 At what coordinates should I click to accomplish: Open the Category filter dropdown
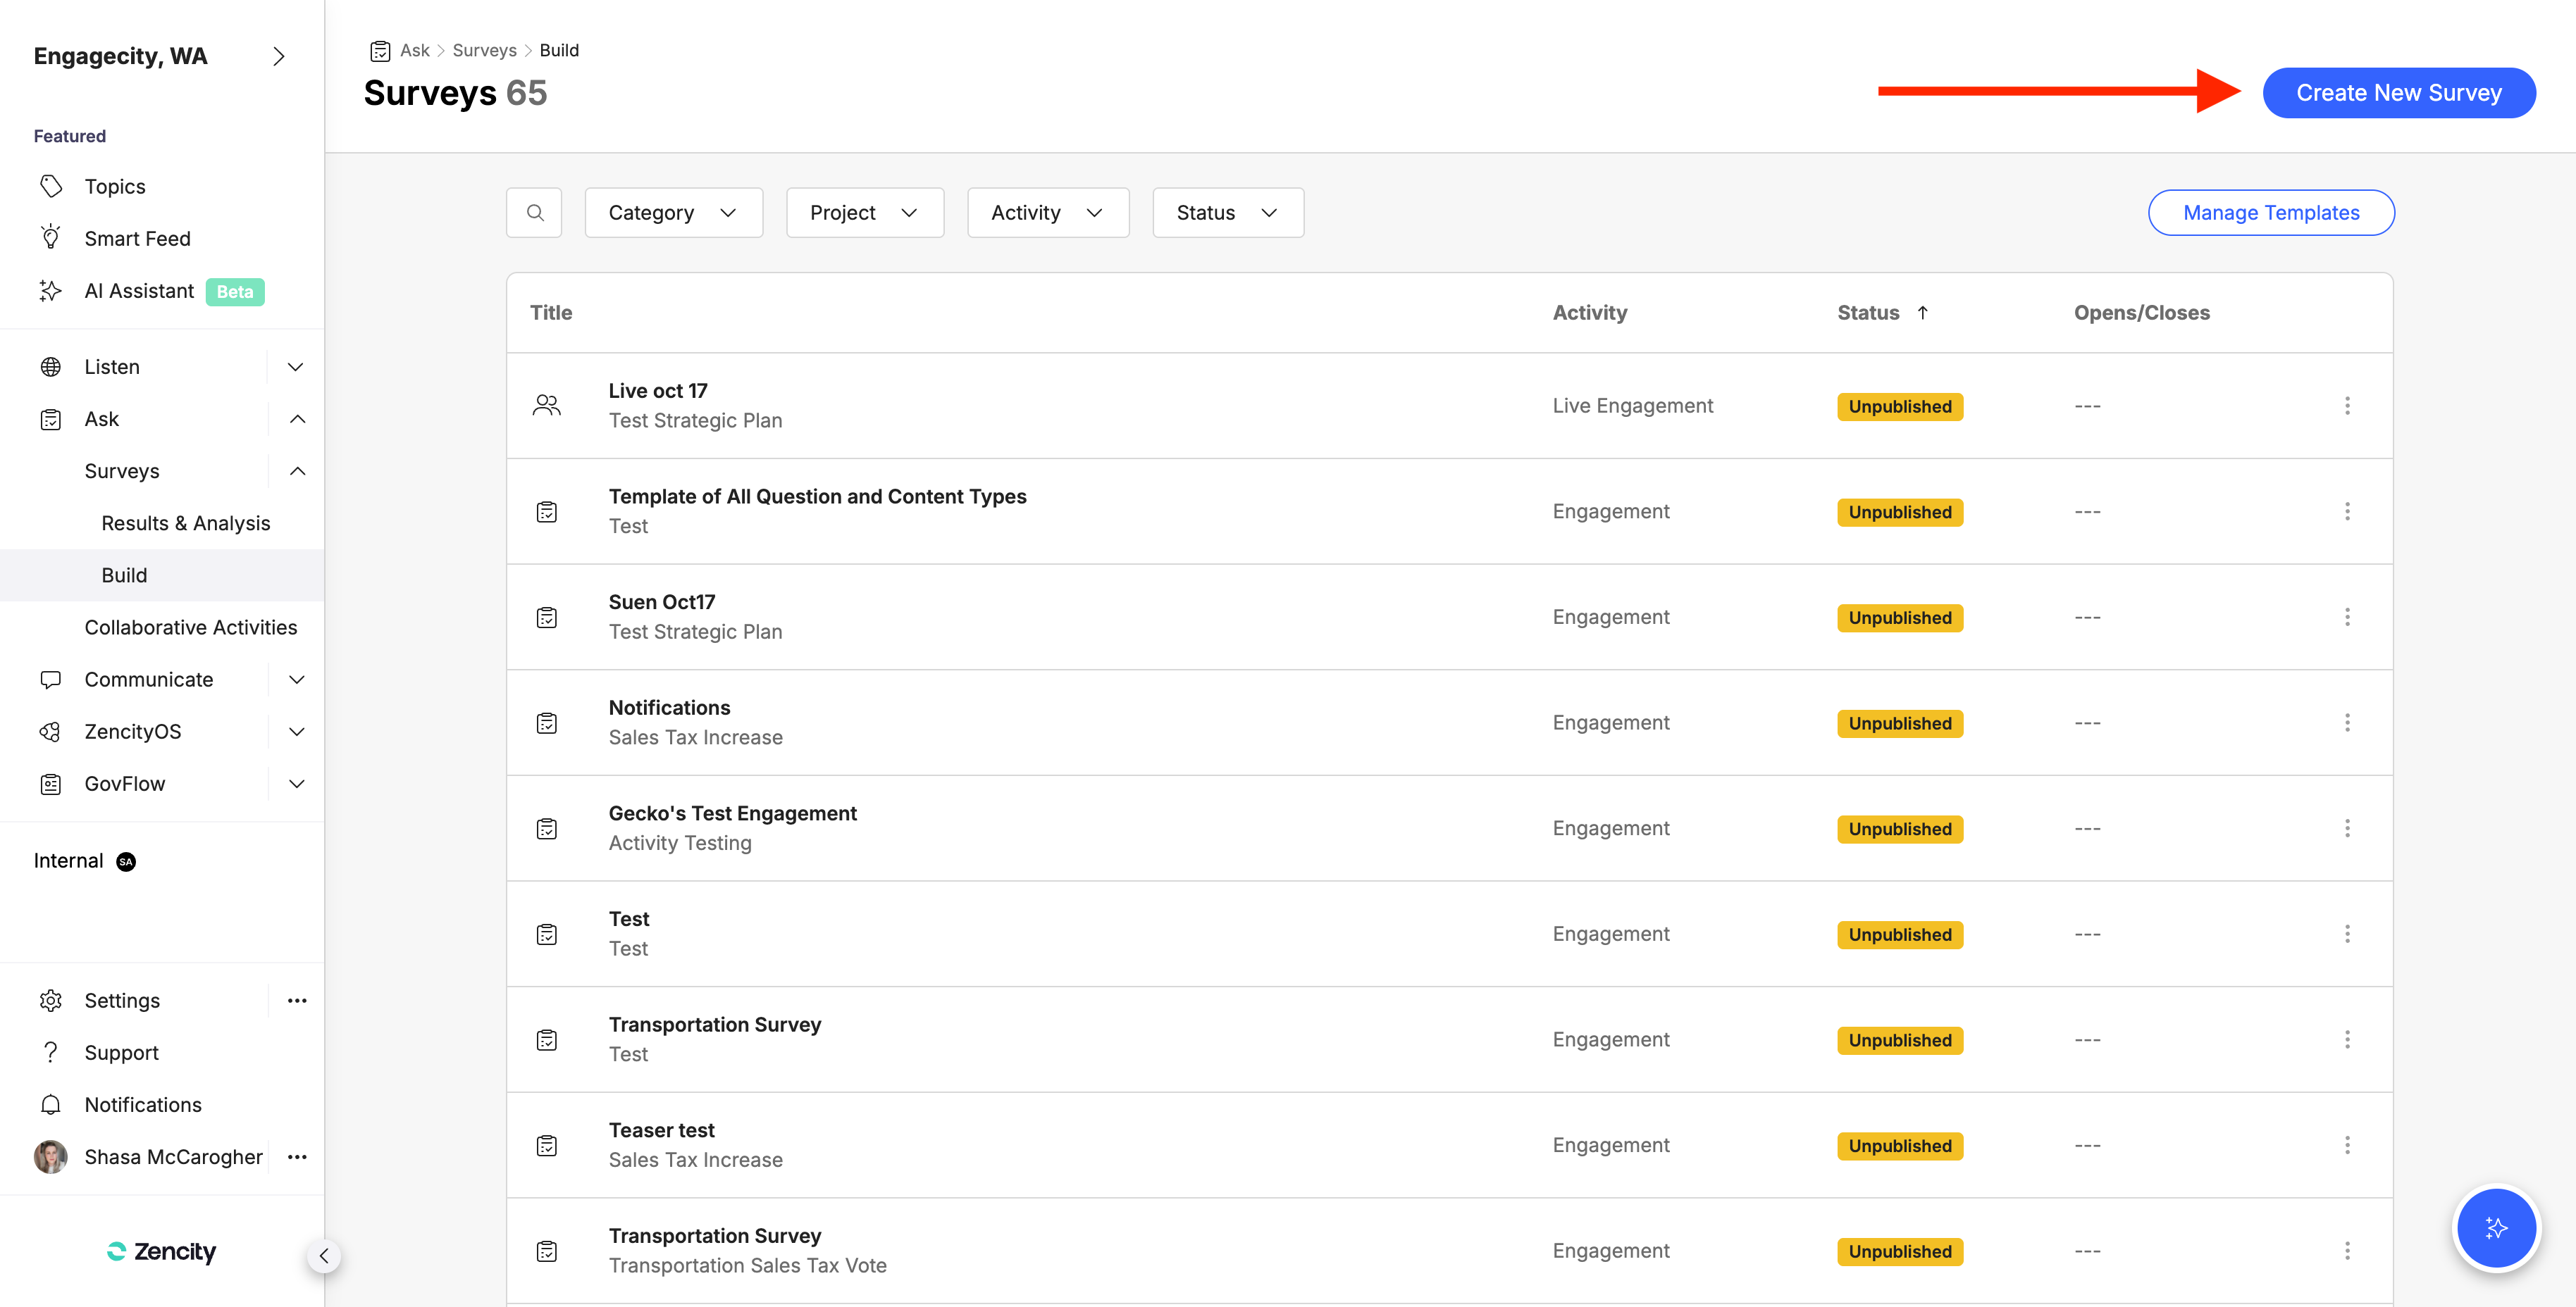(673, 213)
